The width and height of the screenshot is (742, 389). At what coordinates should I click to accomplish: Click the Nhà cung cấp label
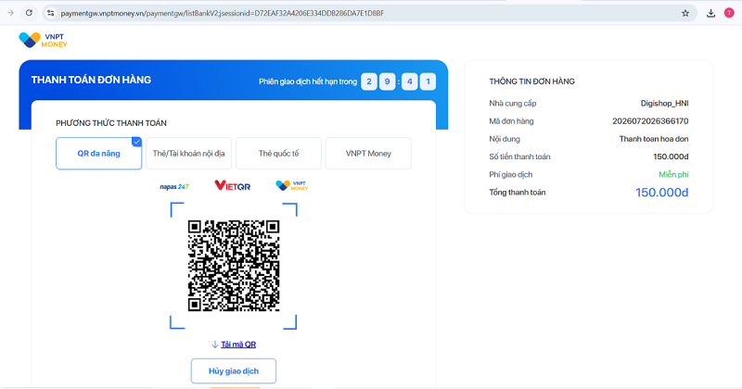pyautogui.click(x=513, y=103)
